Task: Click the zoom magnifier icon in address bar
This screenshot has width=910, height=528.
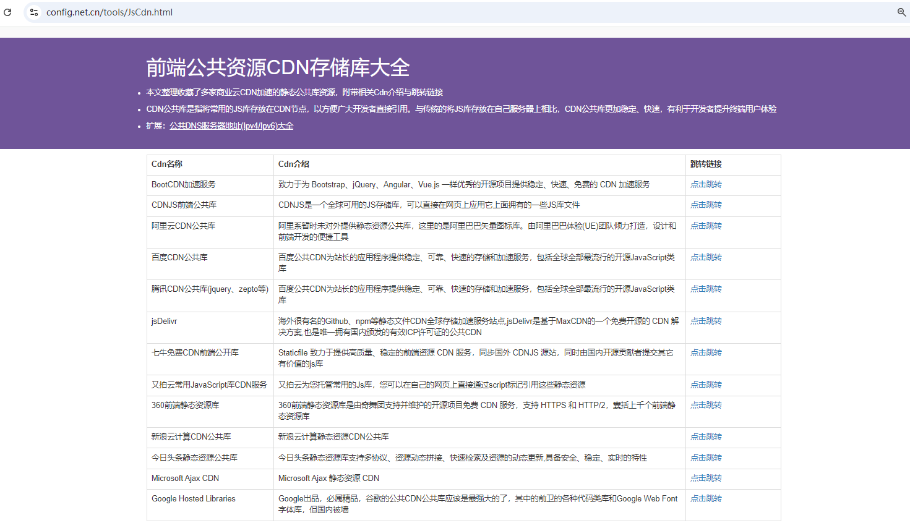Action: pos(901,12)
